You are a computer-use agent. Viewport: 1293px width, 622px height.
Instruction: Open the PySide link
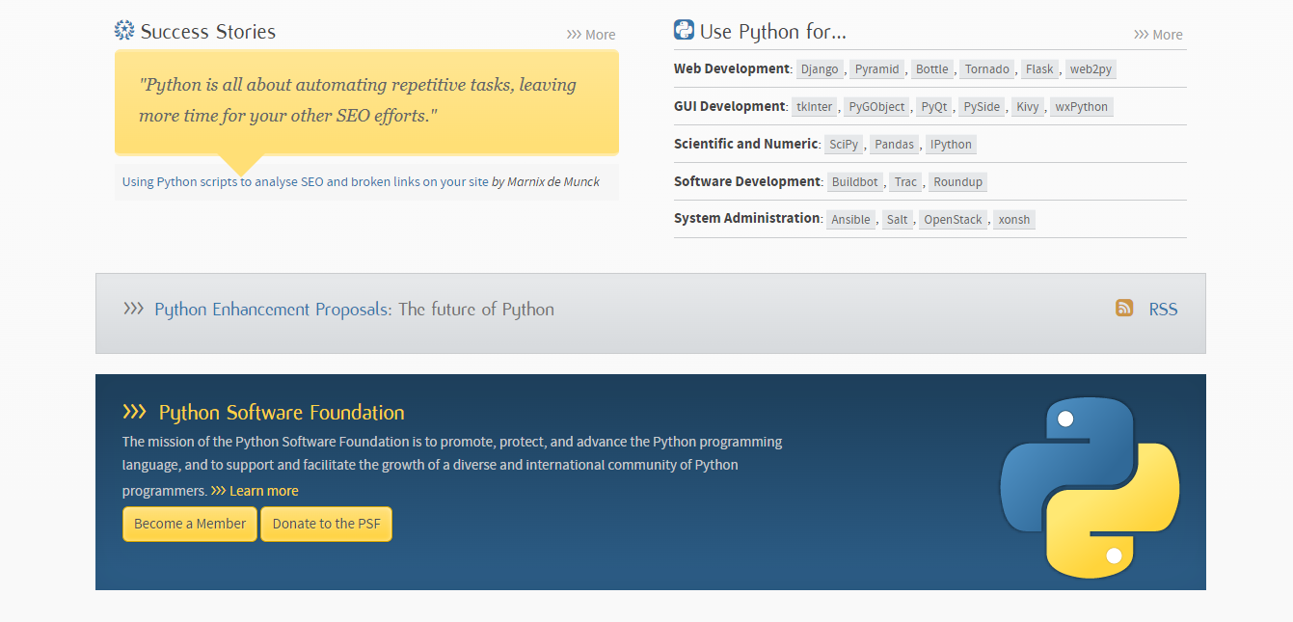[x=982, y=107]
